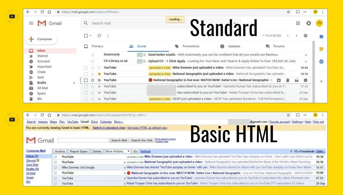Tick the checkbox beside Mike Downes (via Google) email

55,167
